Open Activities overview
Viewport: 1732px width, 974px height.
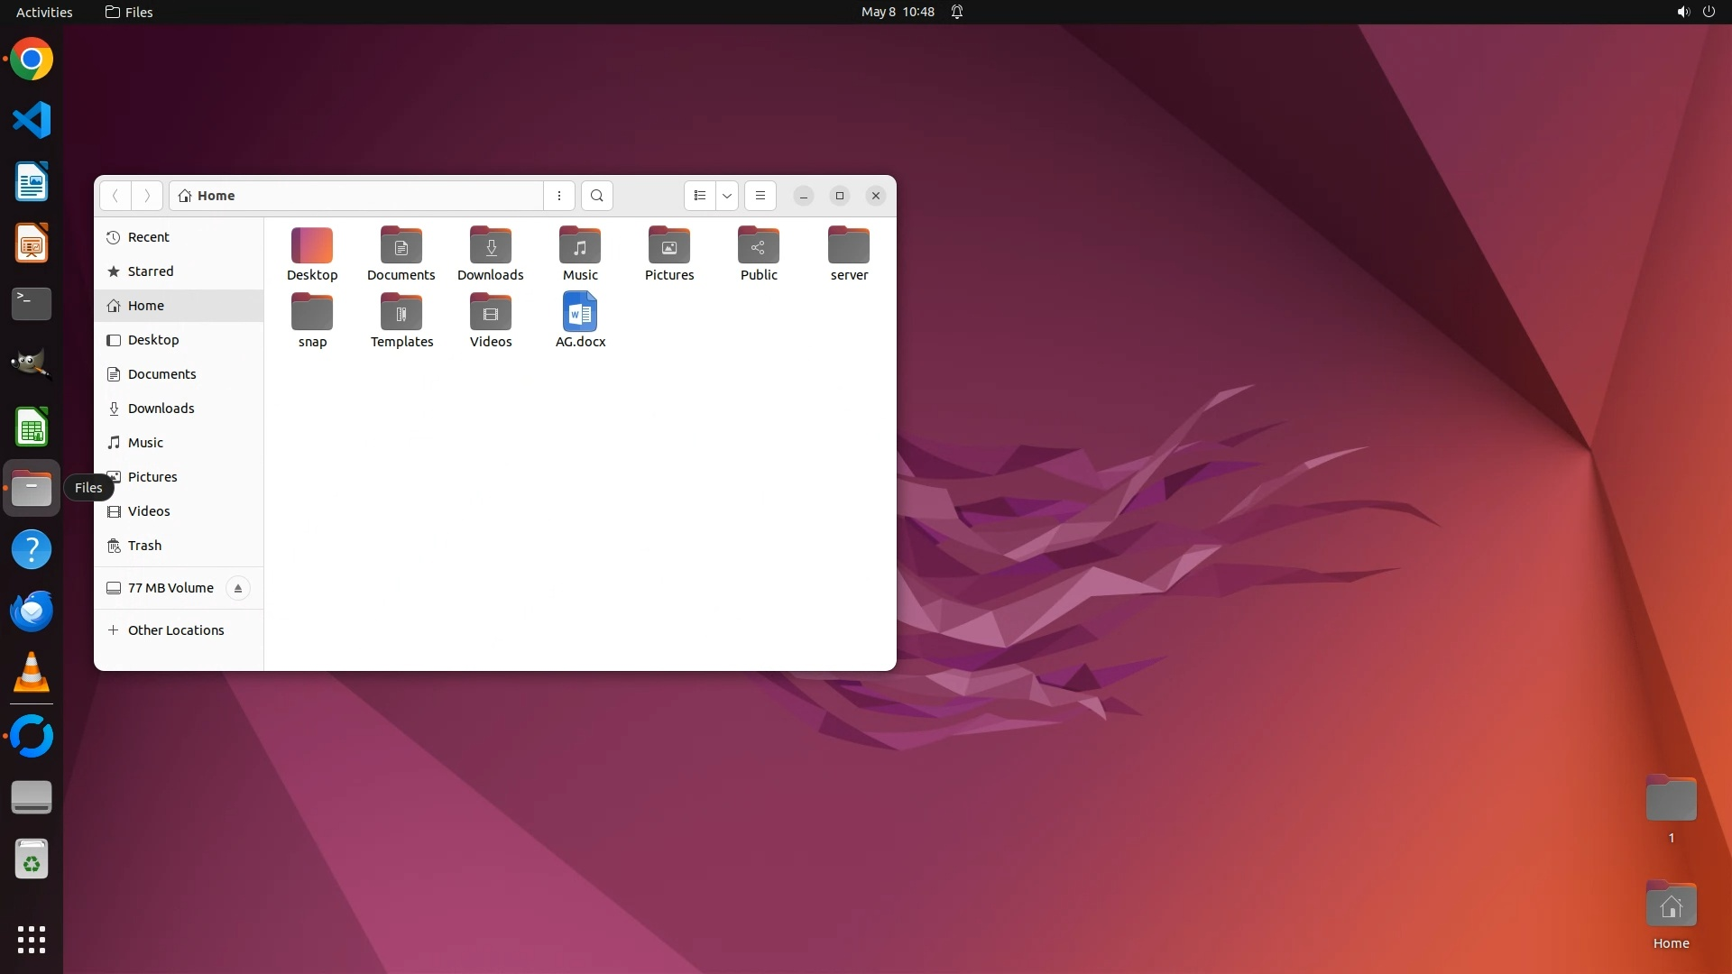(44, 12)
